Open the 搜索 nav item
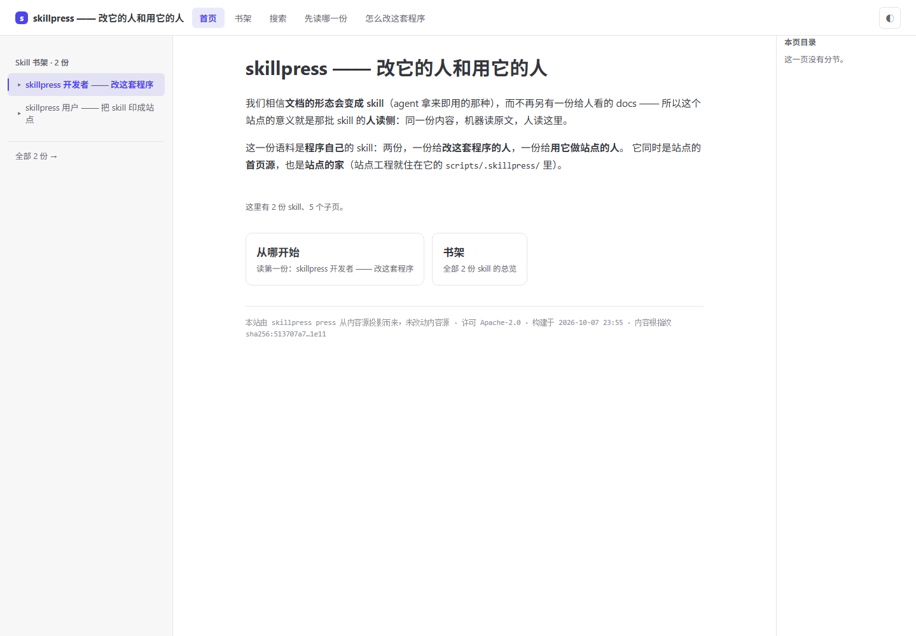The image size is (916, 636). pyautogui.click(x=278, y=18)
